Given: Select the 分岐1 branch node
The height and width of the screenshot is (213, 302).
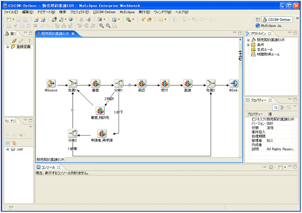Looking at the screenshot, I should tap(118, 83).
